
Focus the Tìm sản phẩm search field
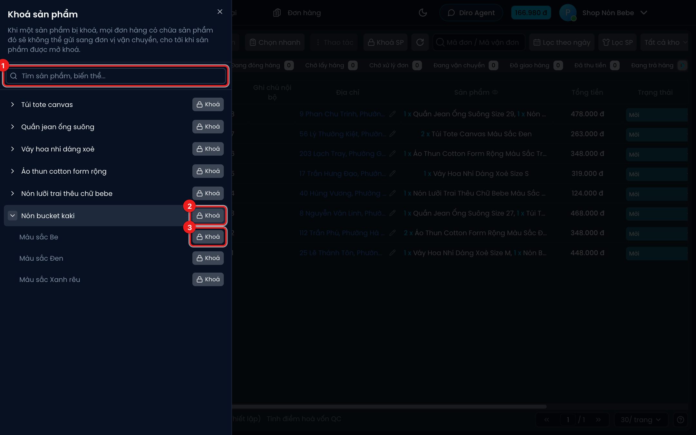point(116,76)
